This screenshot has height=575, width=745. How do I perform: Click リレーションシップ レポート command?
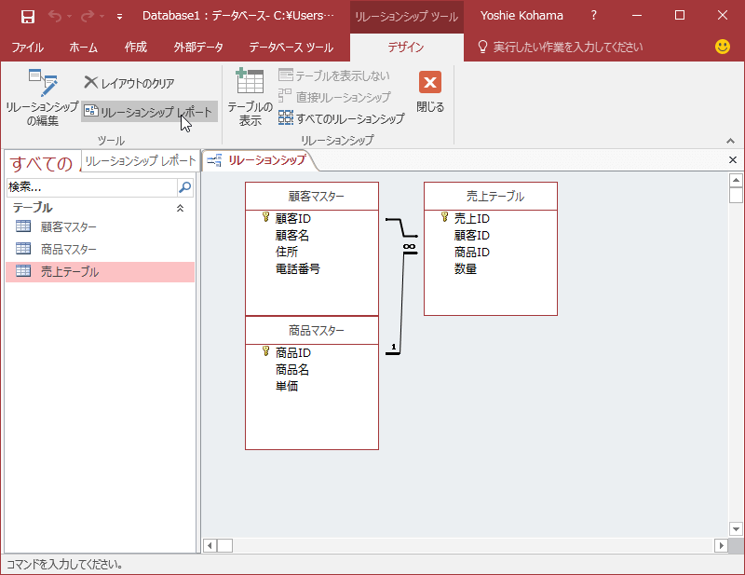[149, 112]
